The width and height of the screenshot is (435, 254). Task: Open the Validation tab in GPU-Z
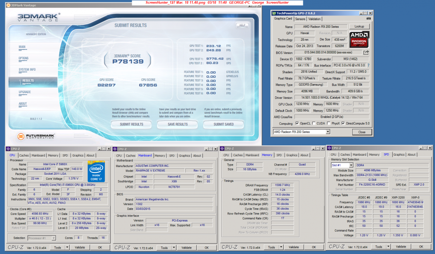point(314,19)
